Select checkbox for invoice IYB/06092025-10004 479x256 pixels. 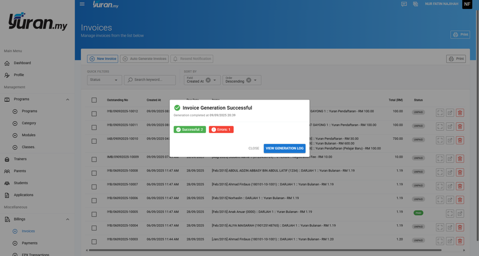[94, 228]
